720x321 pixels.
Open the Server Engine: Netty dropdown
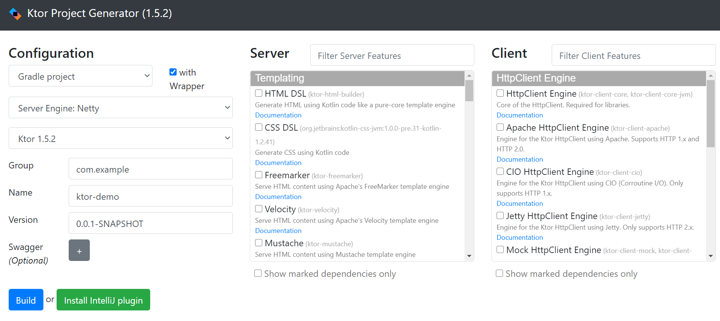[x=121, y=108]
